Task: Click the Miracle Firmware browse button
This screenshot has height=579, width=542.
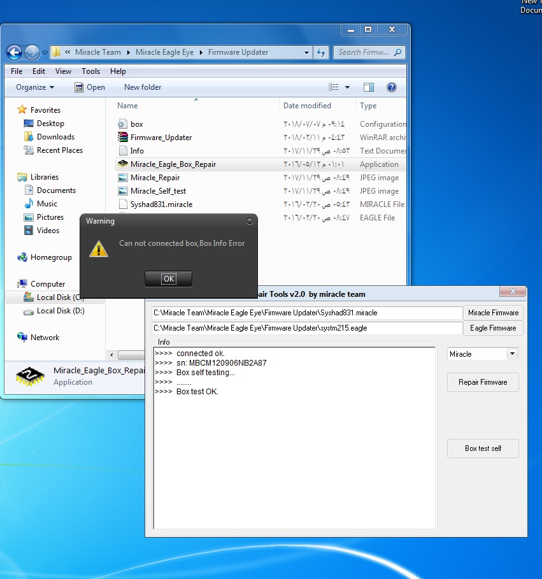Action: [x=493, y=313]
